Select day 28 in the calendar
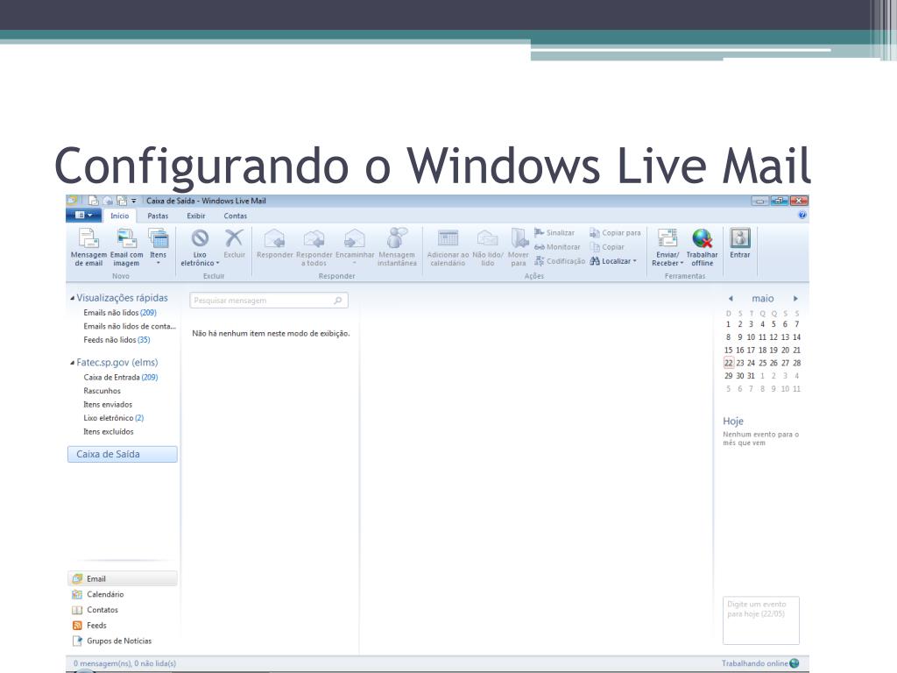Image resolution: width=897 pixels, height=673 pixels. pos(797,363)
